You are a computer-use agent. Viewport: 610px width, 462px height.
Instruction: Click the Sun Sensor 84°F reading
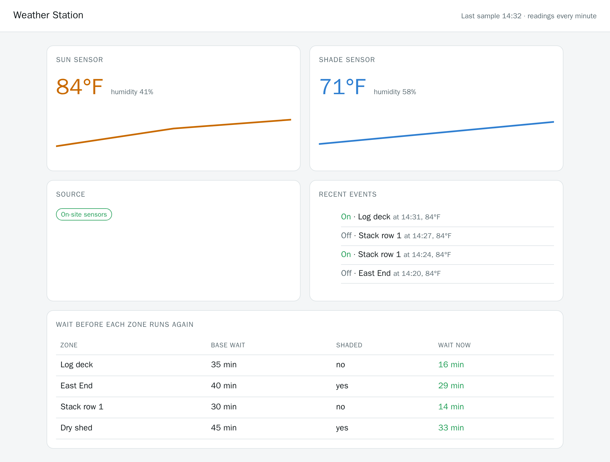coord(80,87)
